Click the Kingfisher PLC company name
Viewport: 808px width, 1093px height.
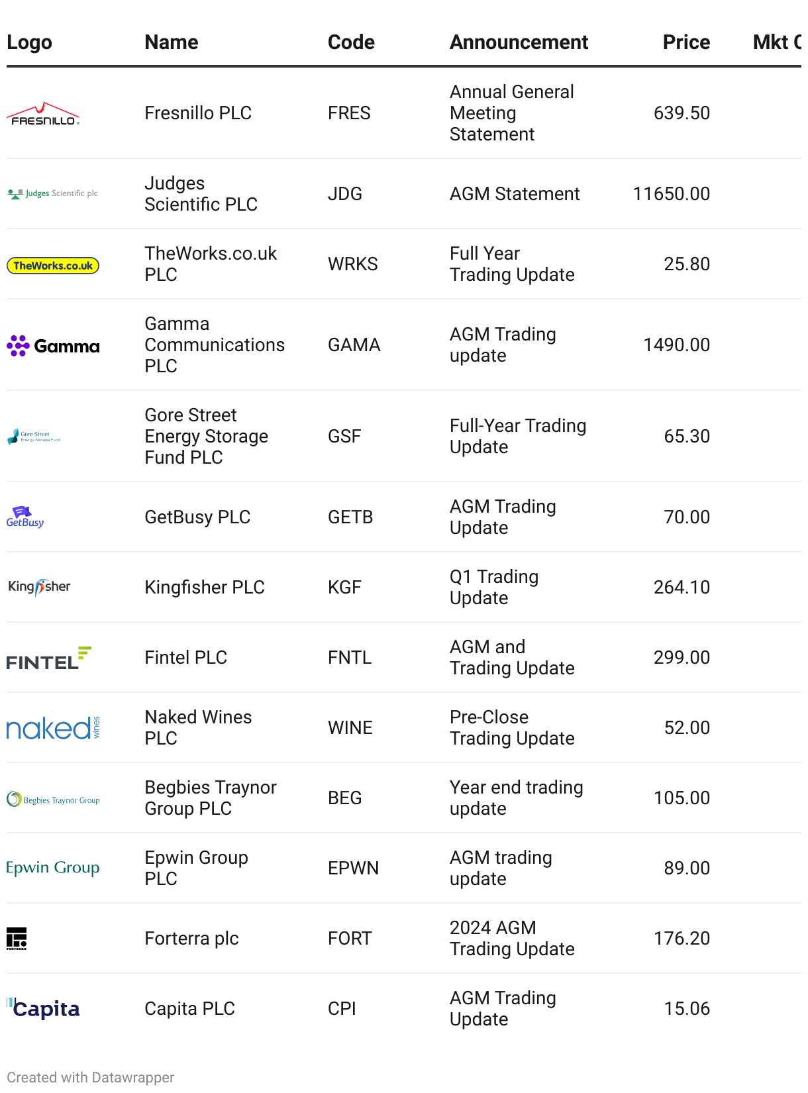click(x=205, y=587)
